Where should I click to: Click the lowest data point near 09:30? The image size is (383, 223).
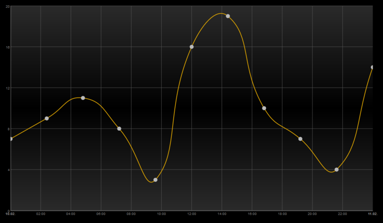155,180
